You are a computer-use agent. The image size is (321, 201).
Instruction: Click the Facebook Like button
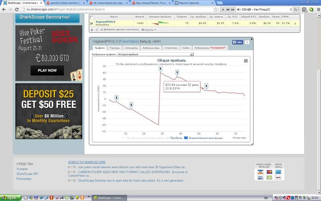[238, 42]
